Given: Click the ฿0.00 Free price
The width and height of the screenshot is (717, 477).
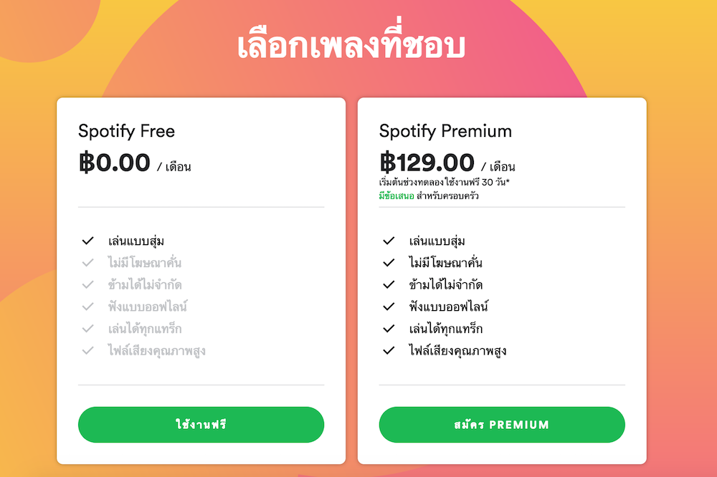Looking at the screenshot, I should 115,163.
